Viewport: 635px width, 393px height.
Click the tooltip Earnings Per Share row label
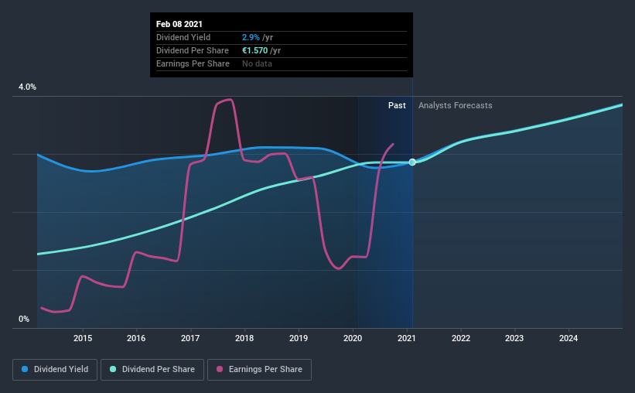click(x=193, y=63)
